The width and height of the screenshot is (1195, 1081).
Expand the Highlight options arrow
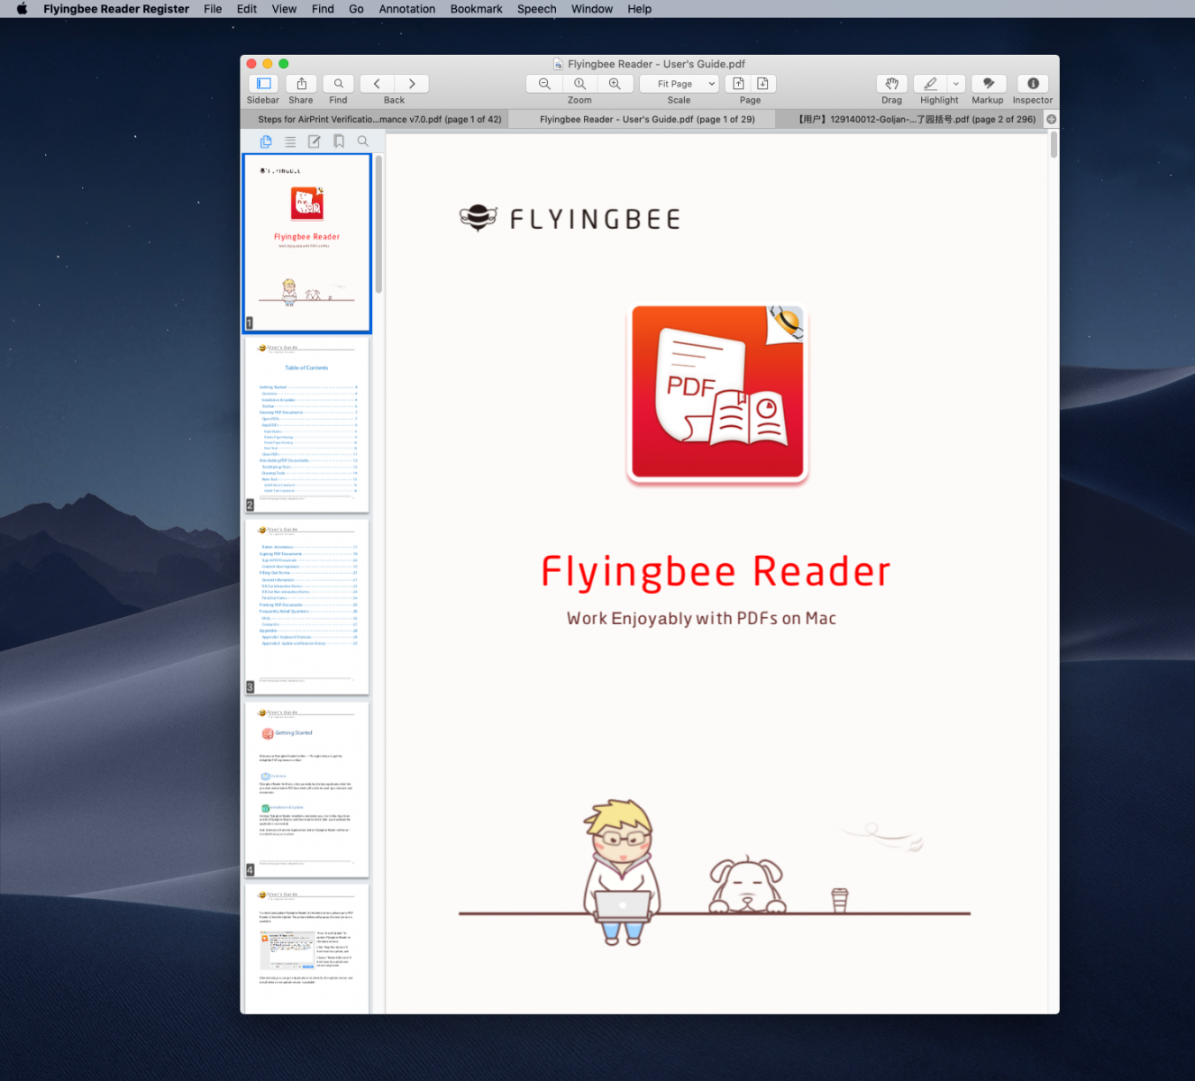pyautogui.click(x=956, y=84)
